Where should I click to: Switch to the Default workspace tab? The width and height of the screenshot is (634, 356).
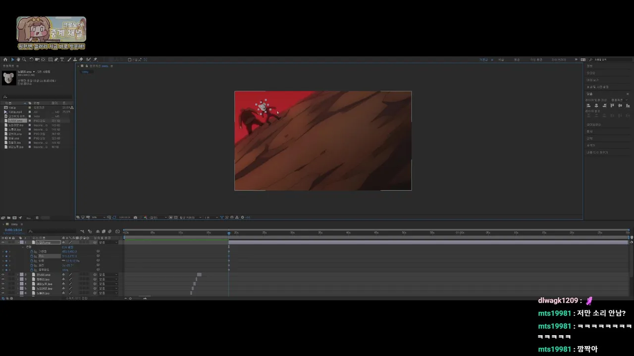click(483, 59)
